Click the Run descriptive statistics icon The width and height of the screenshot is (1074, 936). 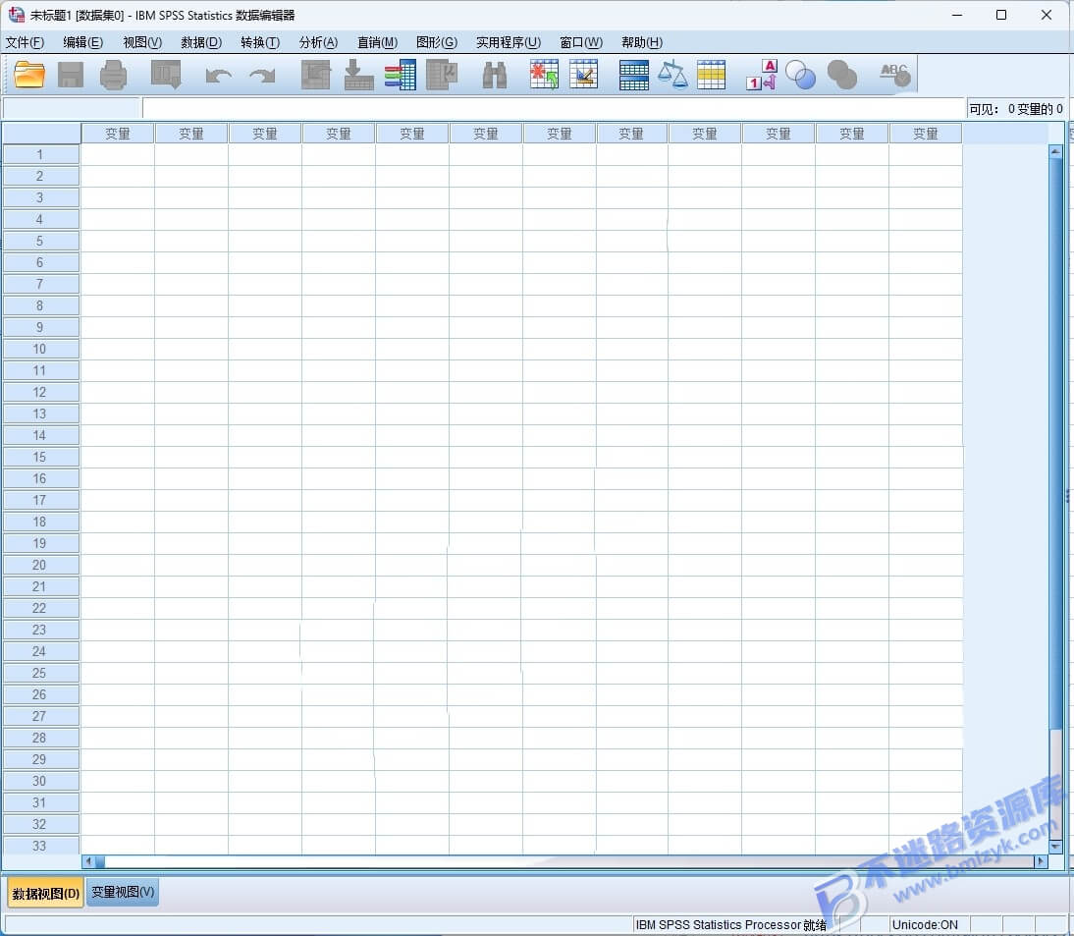[442, 75]
